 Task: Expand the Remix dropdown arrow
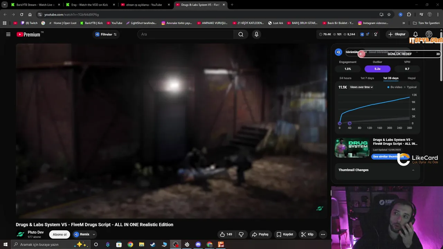tap(93, 234)
